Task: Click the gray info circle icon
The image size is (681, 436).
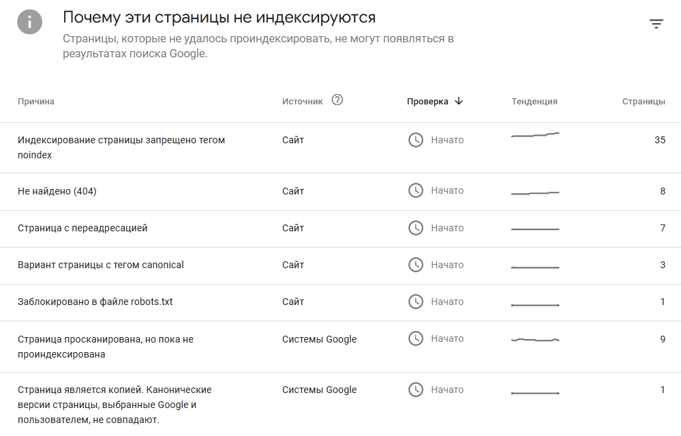Action: 29,22
